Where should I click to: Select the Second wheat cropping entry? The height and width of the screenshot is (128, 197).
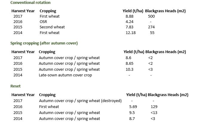tap(52, 27)
